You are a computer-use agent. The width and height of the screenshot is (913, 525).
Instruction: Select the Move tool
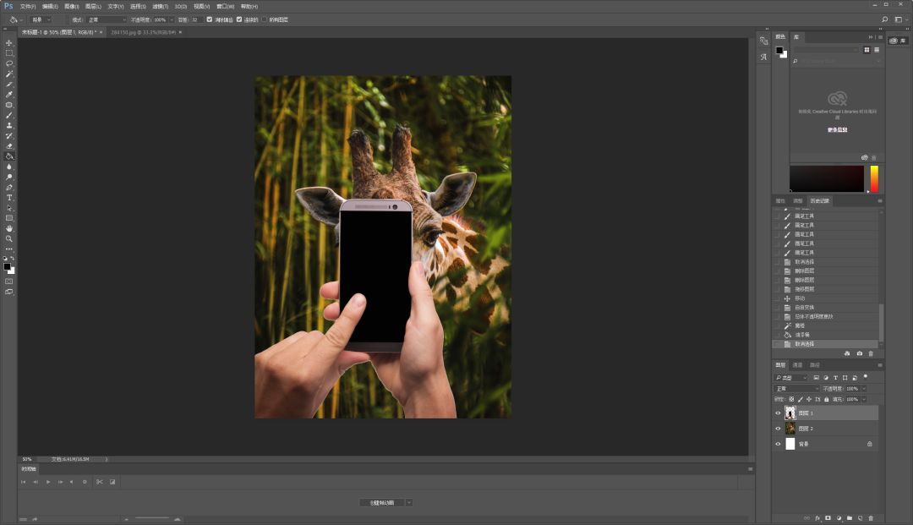pyautogui.click(x=9, y=43)
